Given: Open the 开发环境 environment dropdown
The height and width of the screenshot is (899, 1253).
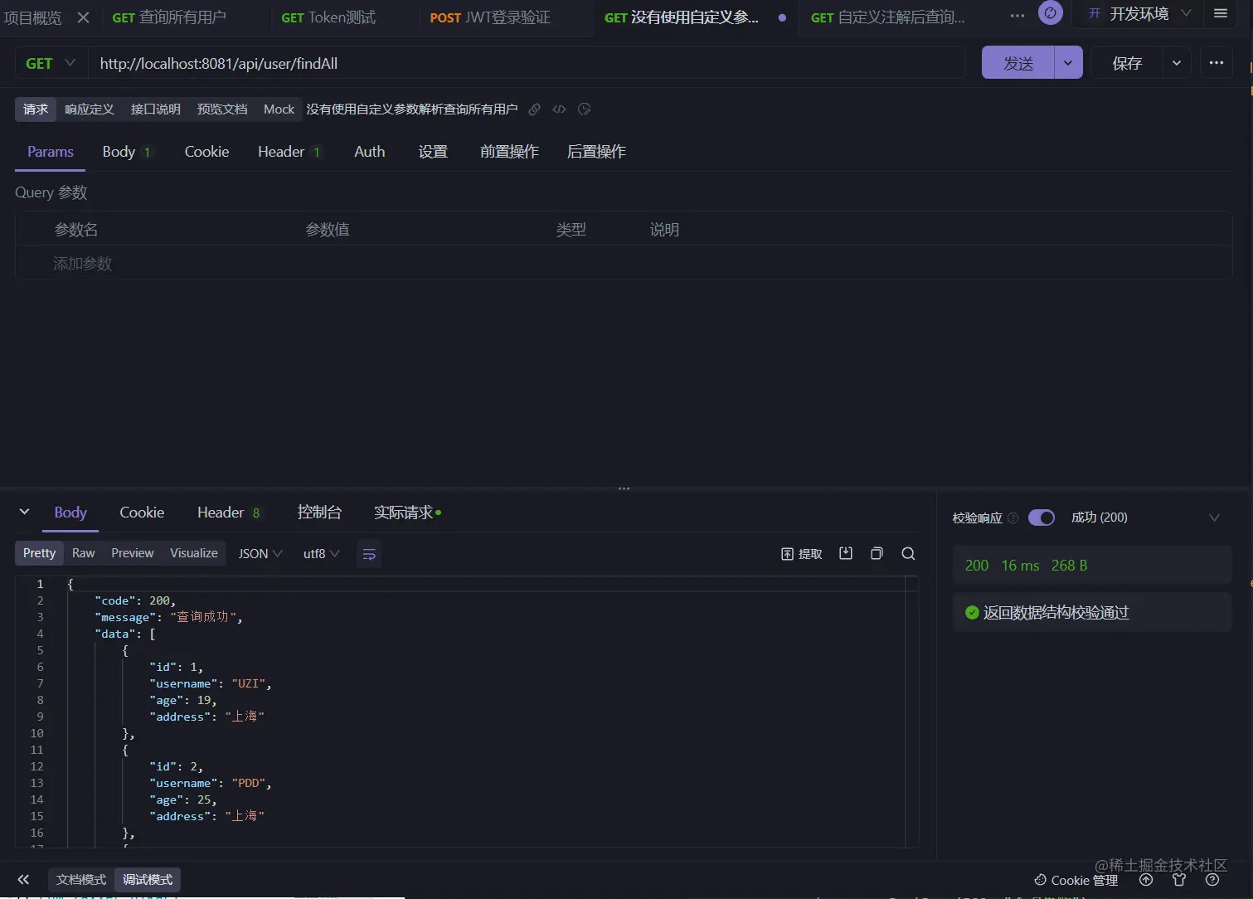Looking at the screenshot, I should point(1139,13).
